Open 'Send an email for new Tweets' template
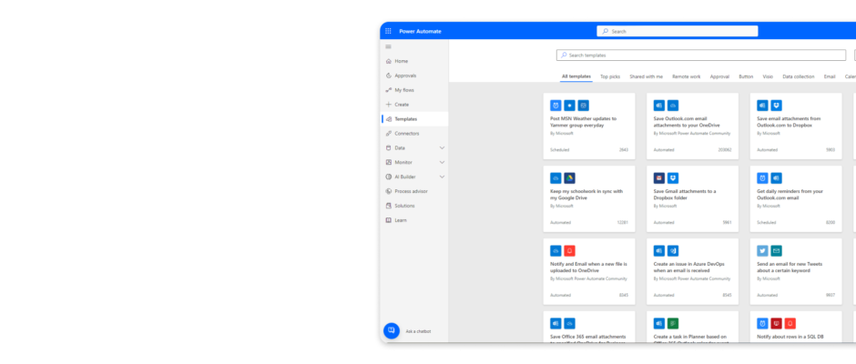Image resolution: width=856 pixels, height=364 pixels. (x=795, y=271)
